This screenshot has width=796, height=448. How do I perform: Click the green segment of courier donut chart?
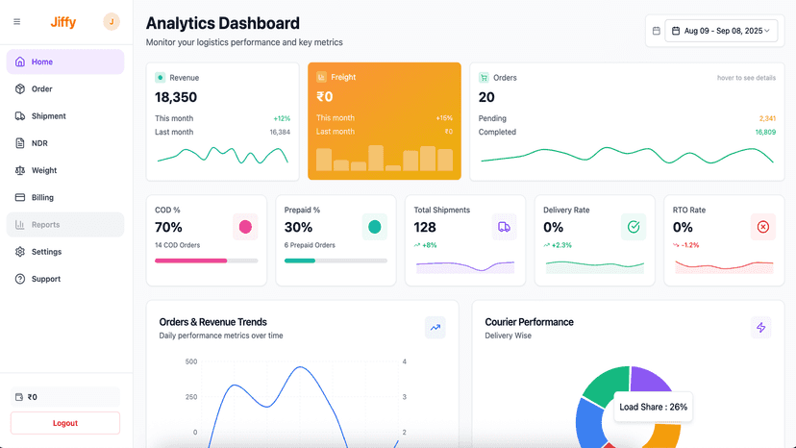pos(609,384)
